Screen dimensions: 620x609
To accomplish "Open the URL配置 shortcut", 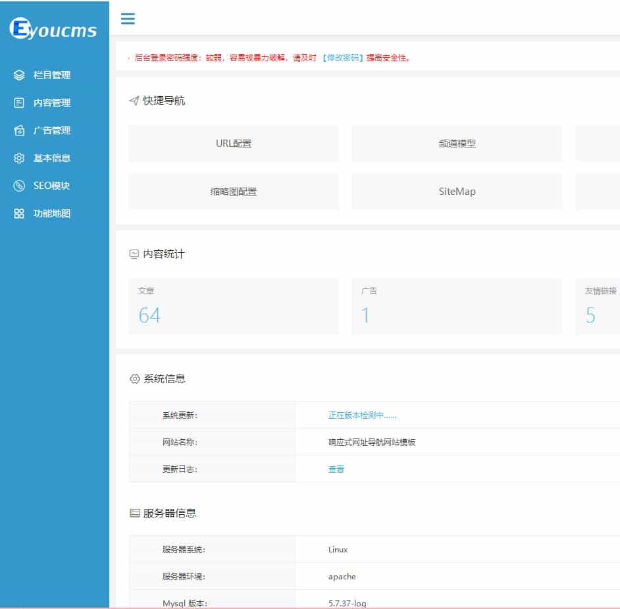I will [234, 144].
